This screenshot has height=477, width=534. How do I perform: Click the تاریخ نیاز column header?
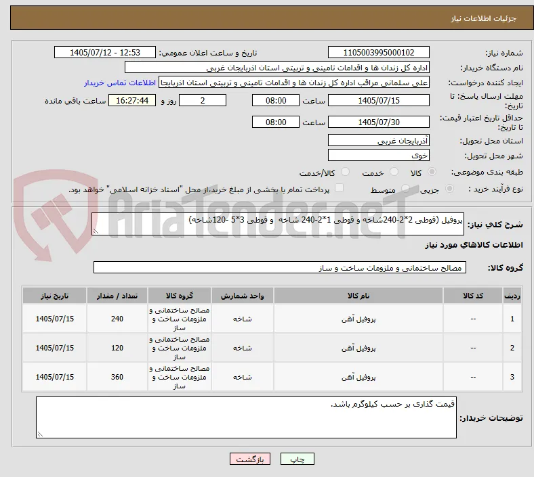click(54, 296)
